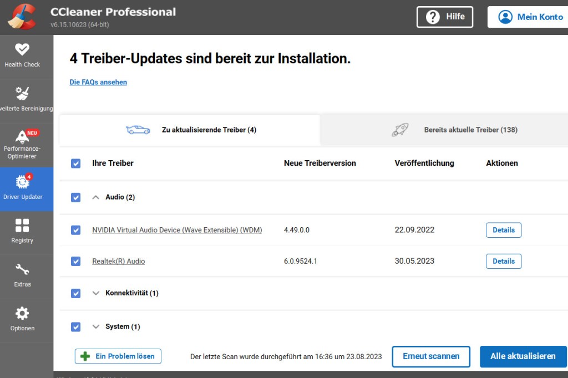Click the Alle aktualisieren button
The image size is (568, 378).
523,356
